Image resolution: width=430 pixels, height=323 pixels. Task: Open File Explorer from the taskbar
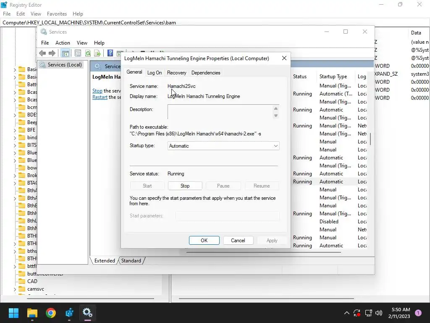32,313
